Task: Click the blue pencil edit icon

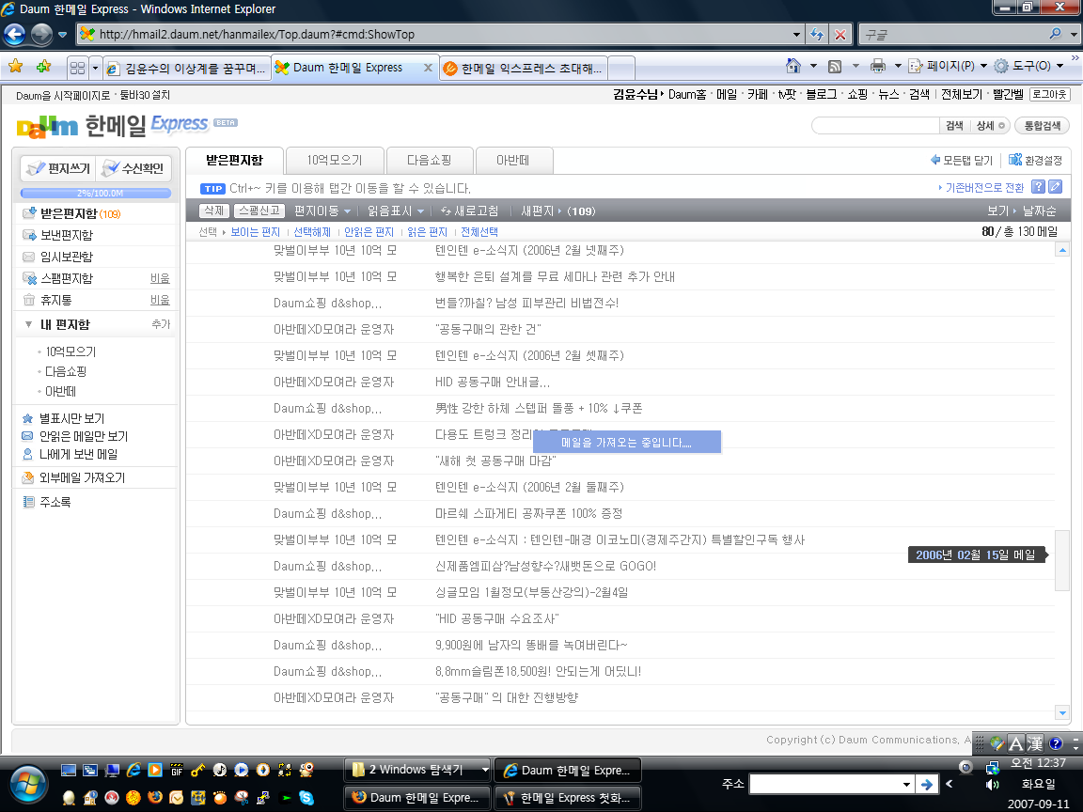Action: click(x=1056, y=186)
